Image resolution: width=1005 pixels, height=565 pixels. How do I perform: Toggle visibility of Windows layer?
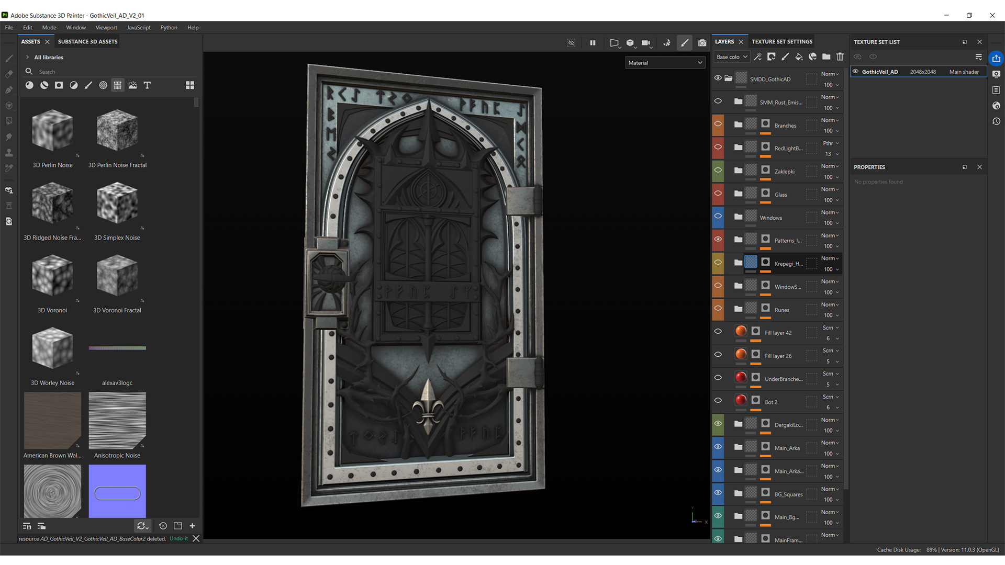pyautogui.click(x=718, y=216)
